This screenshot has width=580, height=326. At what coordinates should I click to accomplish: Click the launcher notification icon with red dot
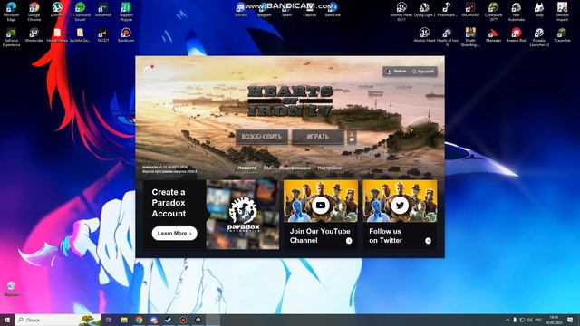[149, 69]
